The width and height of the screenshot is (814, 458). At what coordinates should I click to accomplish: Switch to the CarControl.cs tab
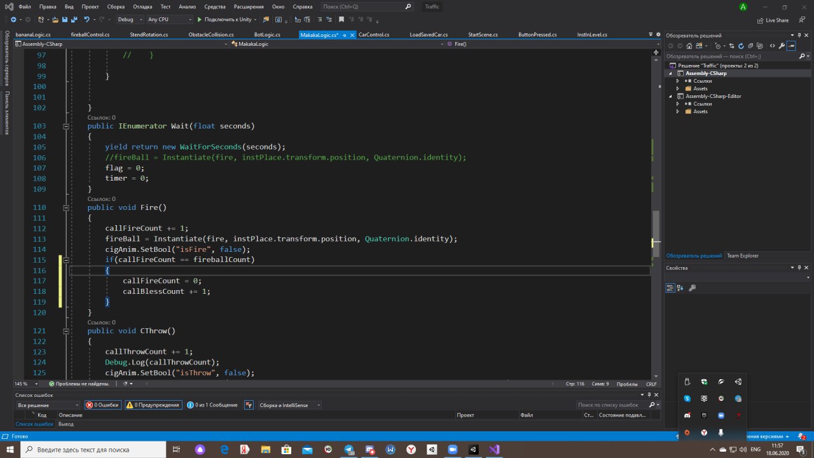tap(374, 35)
